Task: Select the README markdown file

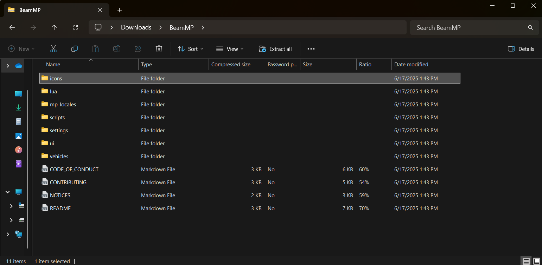Action: point(250,208)
